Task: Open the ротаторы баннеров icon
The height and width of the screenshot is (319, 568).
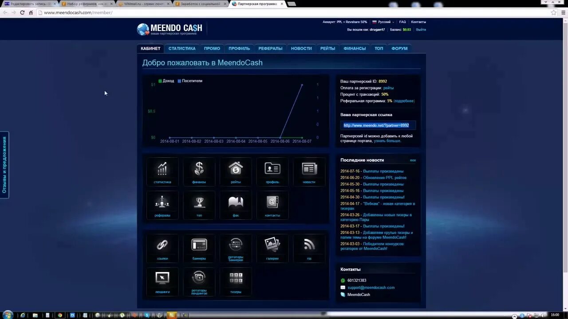Action: [x=236, y=248]
